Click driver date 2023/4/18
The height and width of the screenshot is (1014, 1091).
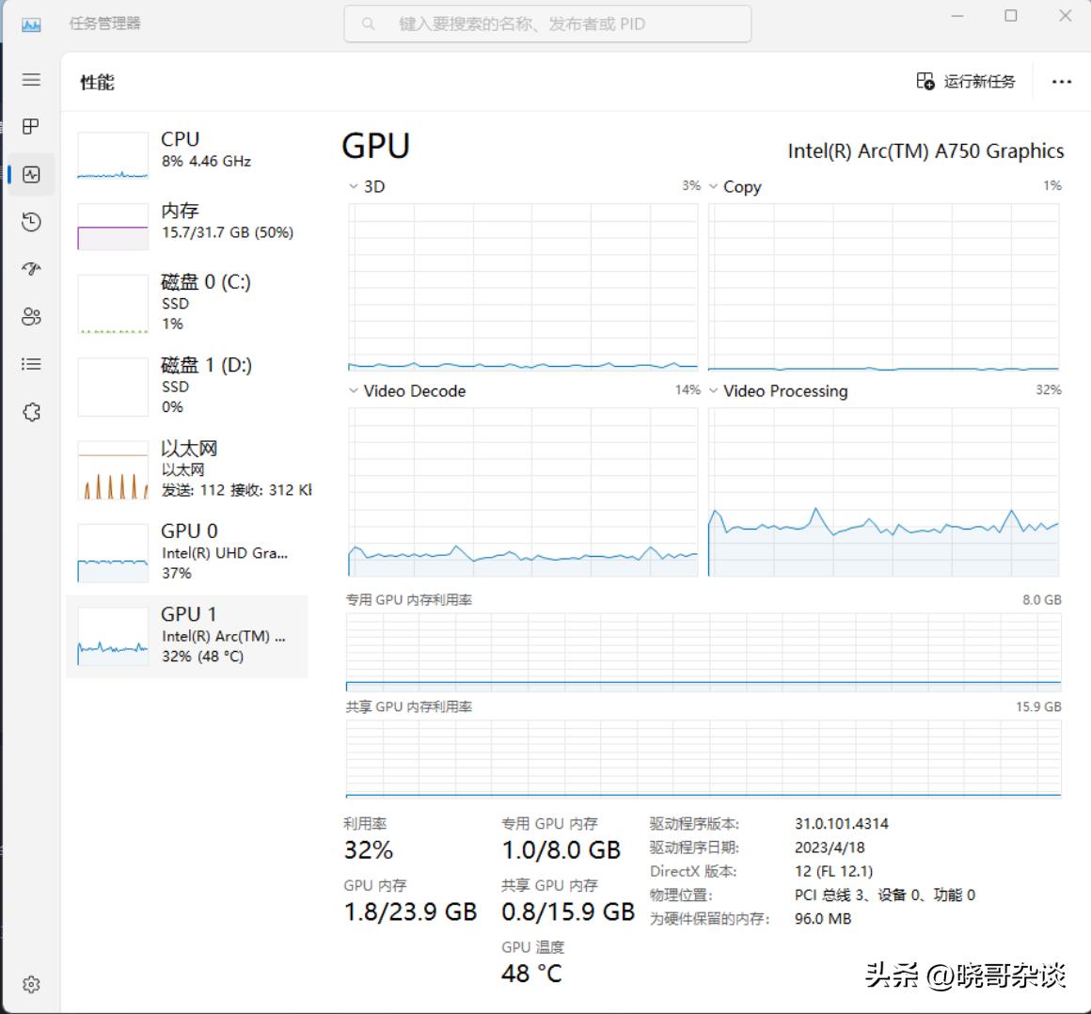click(830, 848)
